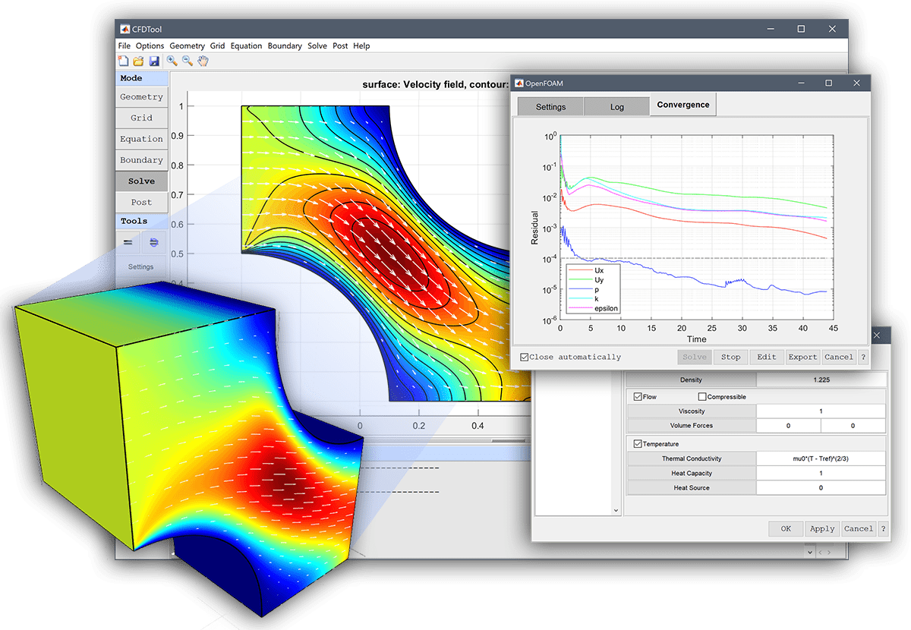The height and width of the screenshot is (630, 911).
Task: Select the Zoom In magnifier tool
Action: click(x=172, y=61)
